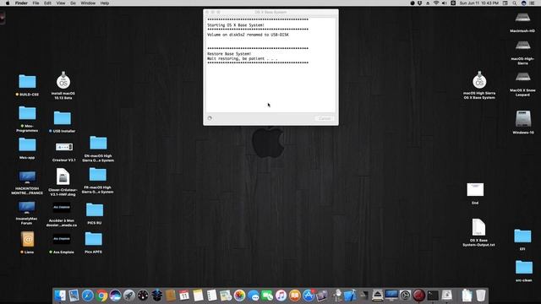Open the File menu
The width and height of the screenshot is (541, 304).
36,3
